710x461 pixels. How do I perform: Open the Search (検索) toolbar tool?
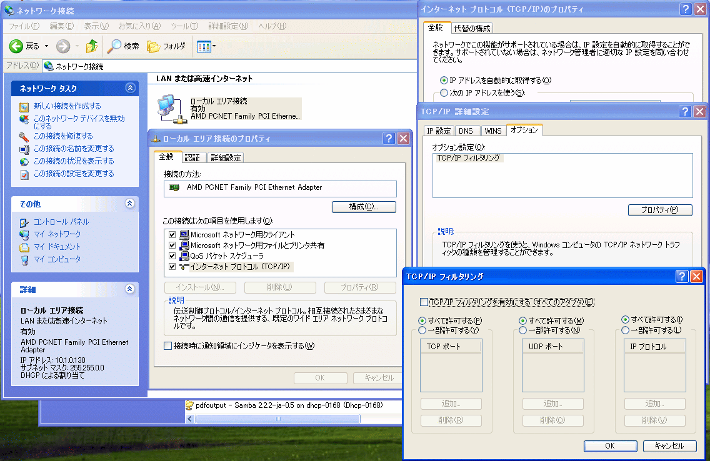(x=123, y=46)
